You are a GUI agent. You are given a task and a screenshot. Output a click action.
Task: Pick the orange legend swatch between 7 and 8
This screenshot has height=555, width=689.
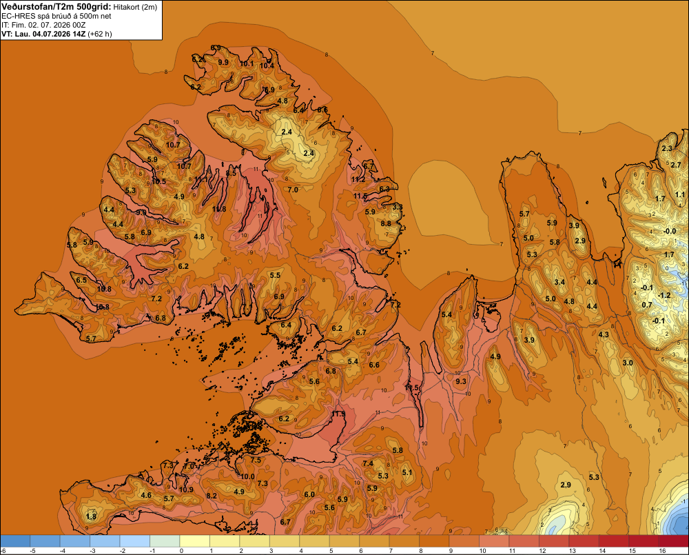[404, 541]
